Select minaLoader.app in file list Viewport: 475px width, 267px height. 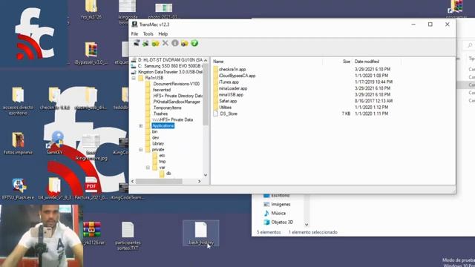coord(233,88)
